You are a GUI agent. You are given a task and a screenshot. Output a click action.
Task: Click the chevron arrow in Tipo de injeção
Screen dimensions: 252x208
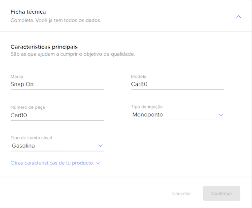tap(221, 115)
